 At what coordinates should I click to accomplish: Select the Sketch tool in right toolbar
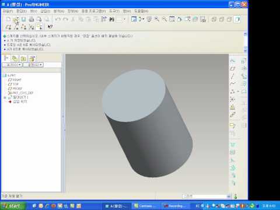(232, 61)
